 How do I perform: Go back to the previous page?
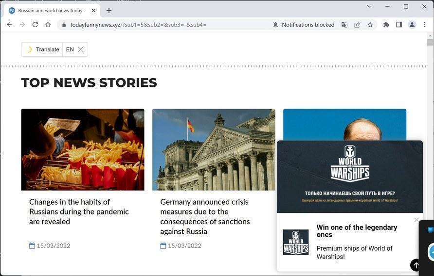(x=9, y=25)
